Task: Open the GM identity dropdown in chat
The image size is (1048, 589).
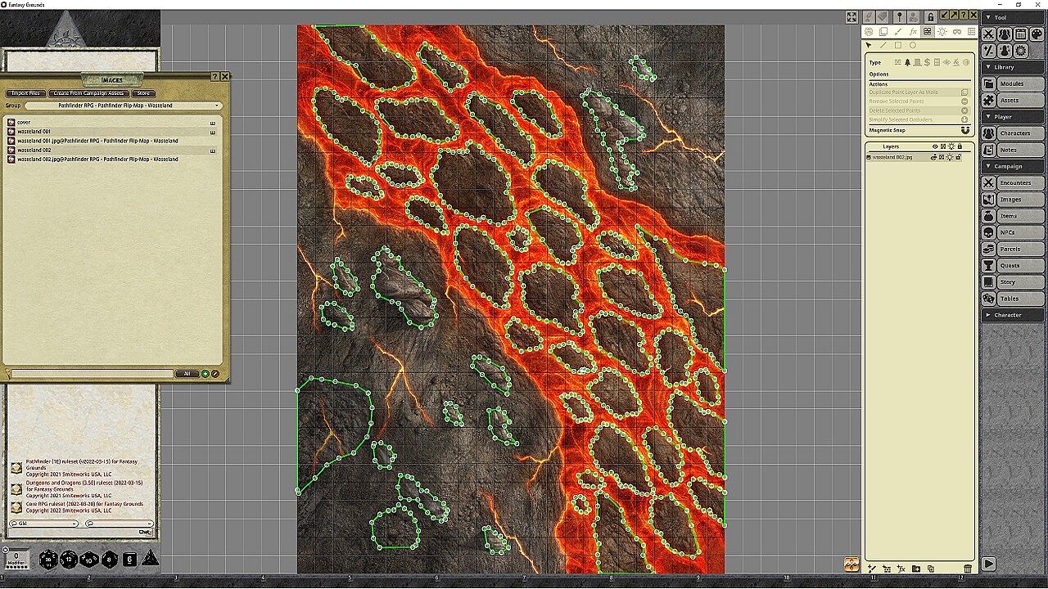Action: pos(43,524)
